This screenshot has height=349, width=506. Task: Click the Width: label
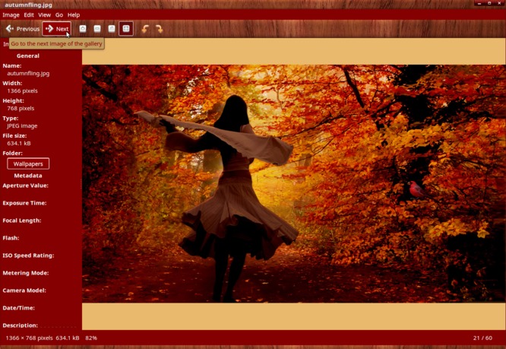[12, 83]
